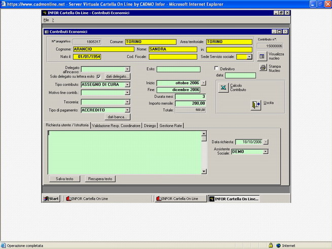Select the Richiesta utente / Istruttoria tab

tap(67, 125)
